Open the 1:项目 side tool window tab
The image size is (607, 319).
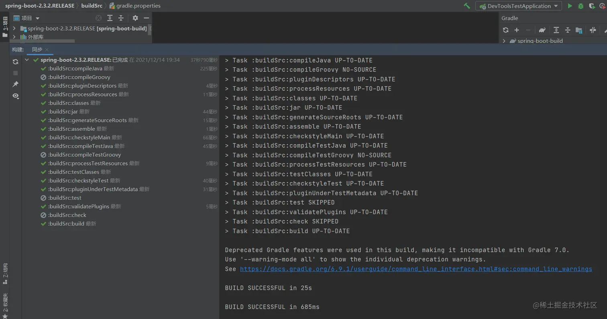(x=5, y=27)
